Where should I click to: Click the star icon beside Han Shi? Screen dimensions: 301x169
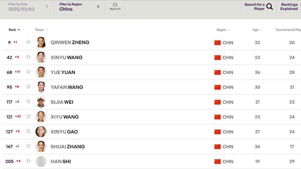[28, 161]
